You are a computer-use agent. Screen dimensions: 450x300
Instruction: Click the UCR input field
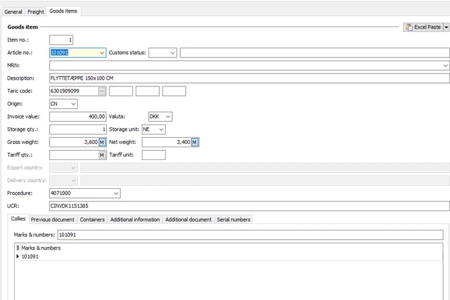point(249,206)
